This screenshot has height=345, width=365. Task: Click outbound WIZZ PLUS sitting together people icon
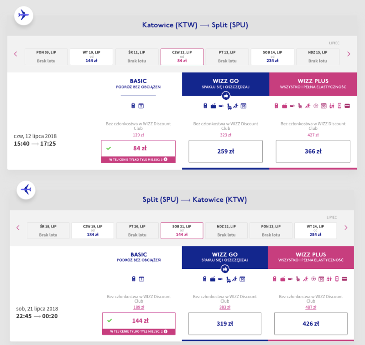332,106
